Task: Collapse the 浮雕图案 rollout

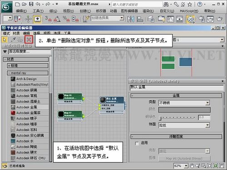Action: pyautogui.click(x=176, y=136)
